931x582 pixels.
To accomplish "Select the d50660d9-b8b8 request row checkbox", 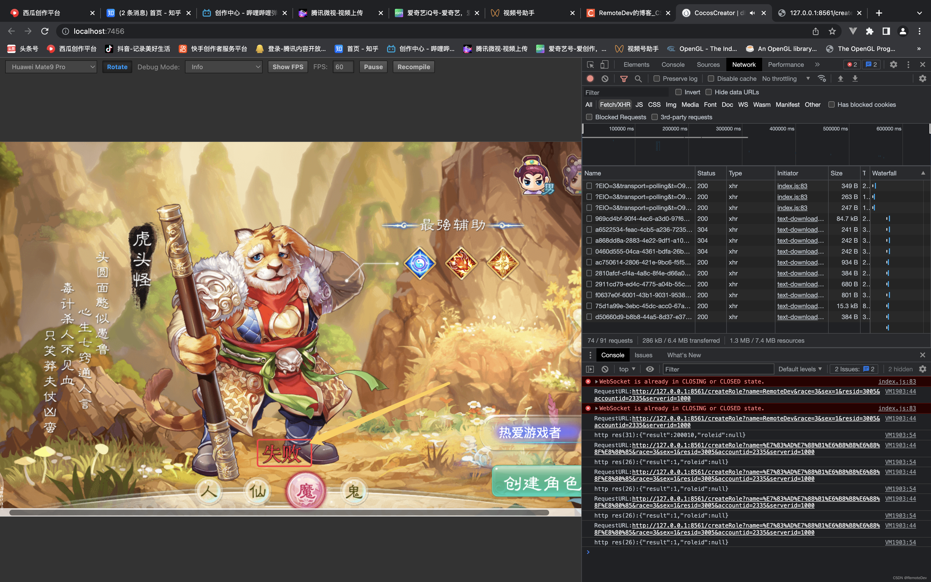I will 589,317.
